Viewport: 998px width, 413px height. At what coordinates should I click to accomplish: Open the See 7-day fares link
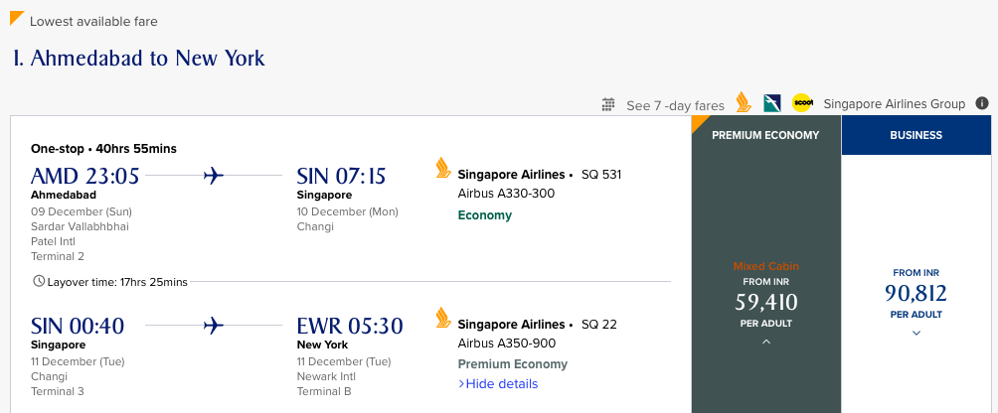(675, 105)
